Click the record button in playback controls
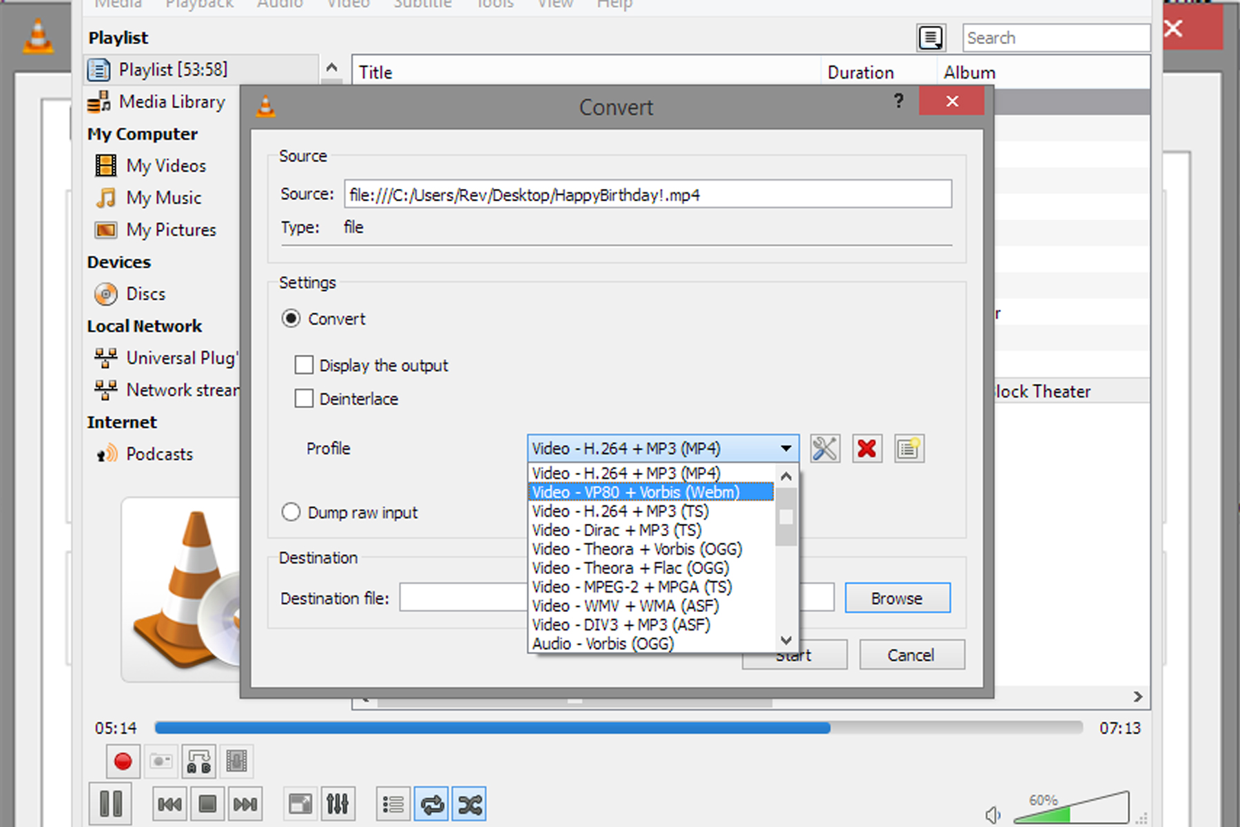Viewport: 1240px width, 827px height. point(123,762)
